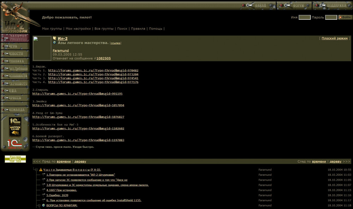
Task: Open Мои группы link
Action: [x=52, y=29]
